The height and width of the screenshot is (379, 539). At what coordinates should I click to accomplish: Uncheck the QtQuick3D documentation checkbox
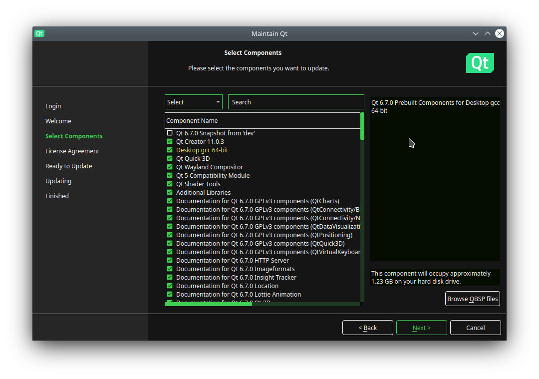[x=170, y=243]
